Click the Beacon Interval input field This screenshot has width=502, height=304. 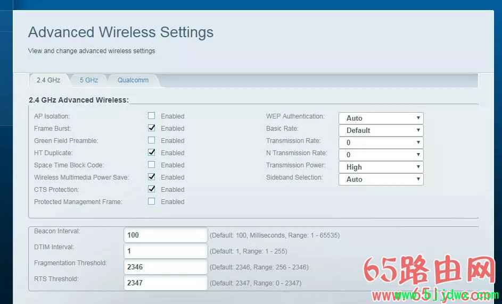[166, 235]
